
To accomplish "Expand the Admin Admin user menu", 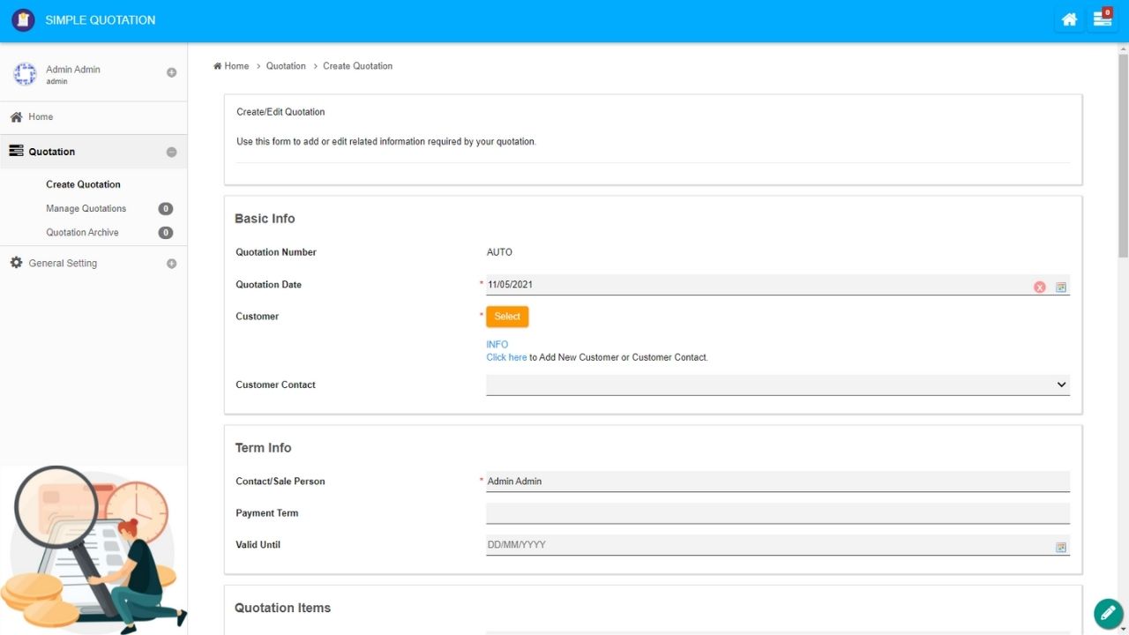I will 171,72.
